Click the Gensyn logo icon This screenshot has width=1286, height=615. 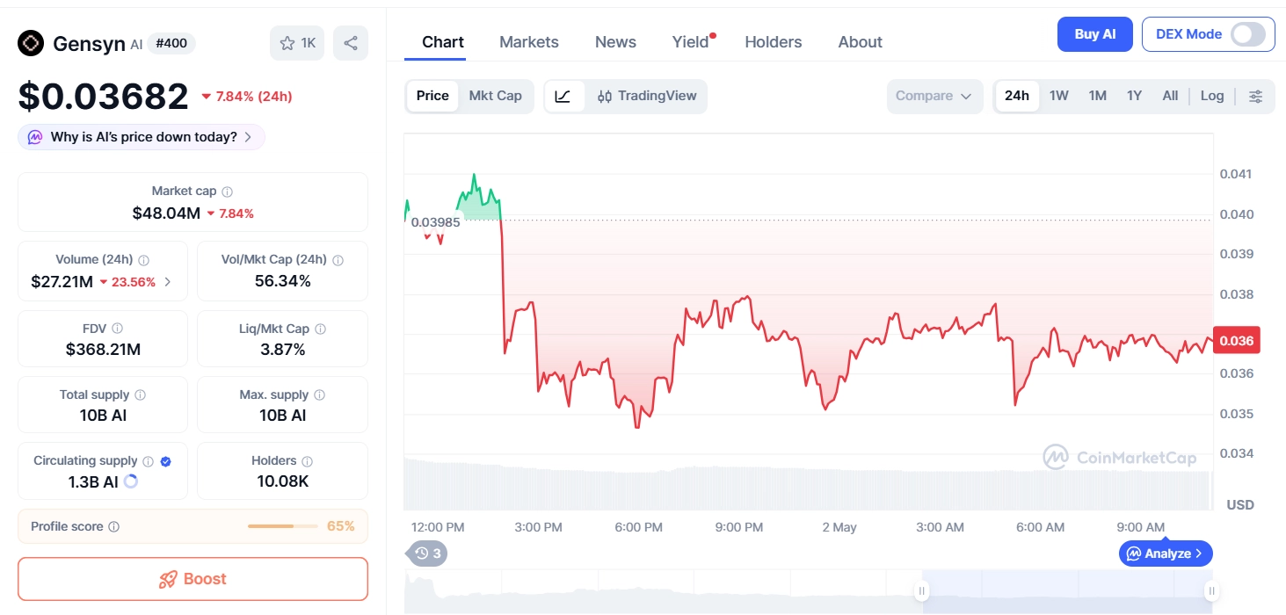tap(31, 43)
